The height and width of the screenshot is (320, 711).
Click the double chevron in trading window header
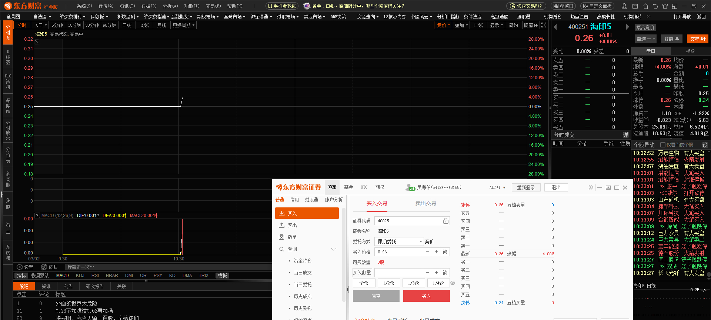pos(591,187)
